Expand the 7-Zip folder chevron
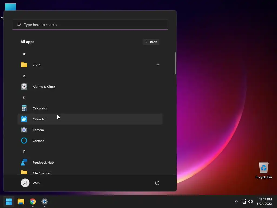 (x=158, y=65)
